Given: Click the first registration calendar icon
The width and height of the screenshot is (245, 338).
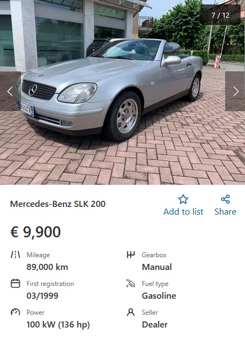Looking at the screenshot, I should pyautogui.click(x=15, y=283).
